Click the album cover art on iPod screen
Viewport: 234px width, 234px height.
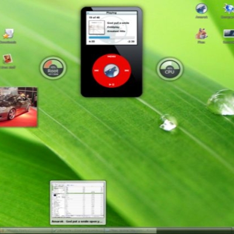(97, 27)
